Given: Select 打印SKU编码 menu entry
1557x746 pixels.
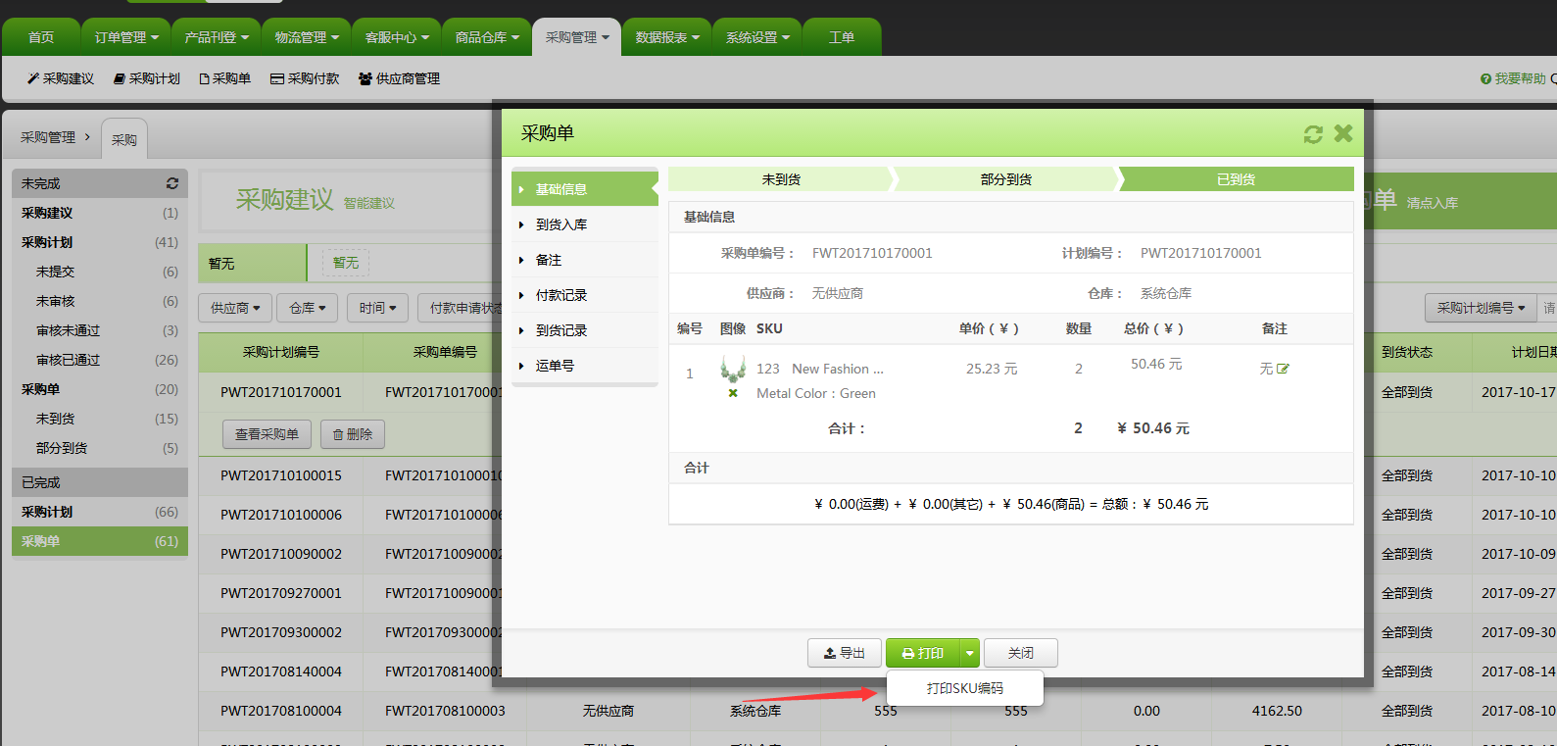Looking at the screenshot, I should pos(965,688).
